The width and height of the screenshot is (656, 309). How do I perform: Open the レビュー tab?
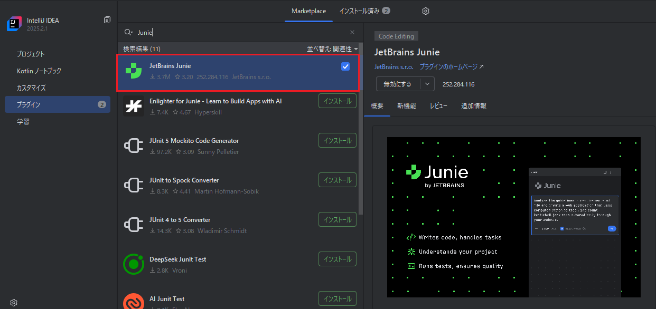(438, 106)
